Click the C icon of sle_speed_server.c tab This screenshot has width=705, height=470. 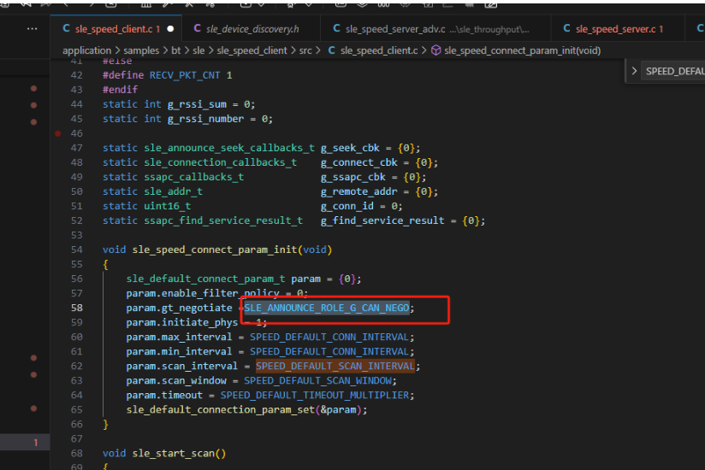(x=566, y=29)
